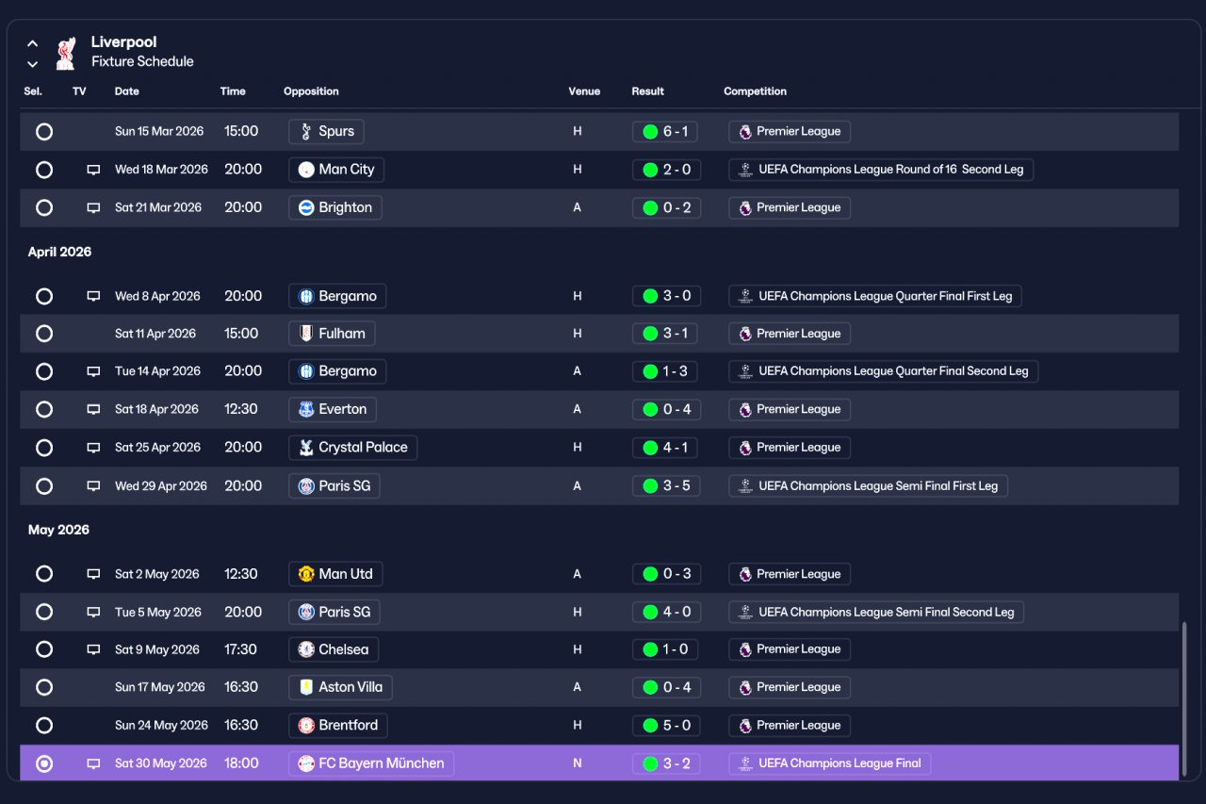Select radio button for Fulham fixture
Screen dimensions: 1206x804
[44, 334]
